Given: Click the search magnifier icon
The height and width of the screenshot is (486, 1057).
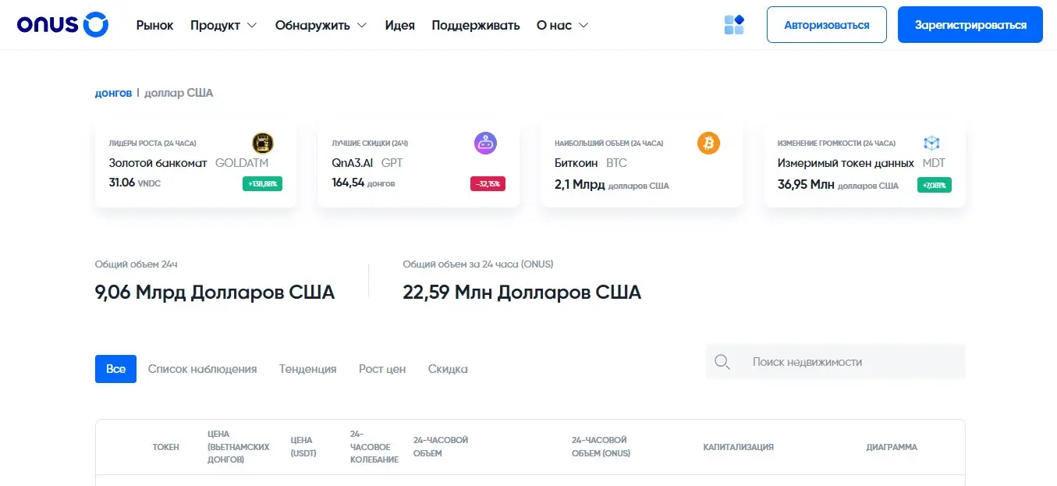Looking at the screenshot, I should click(722, 361).
